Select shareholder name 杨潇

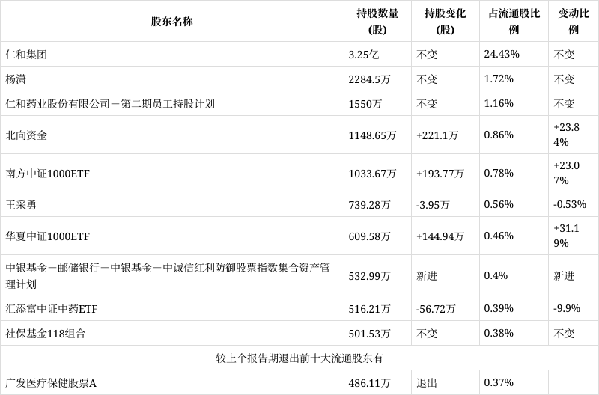tap(16, 79)
